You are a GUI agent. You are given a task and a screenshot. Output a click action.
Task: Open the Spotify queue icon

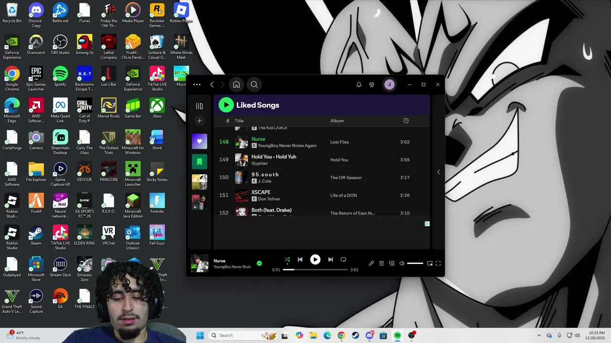381,263
